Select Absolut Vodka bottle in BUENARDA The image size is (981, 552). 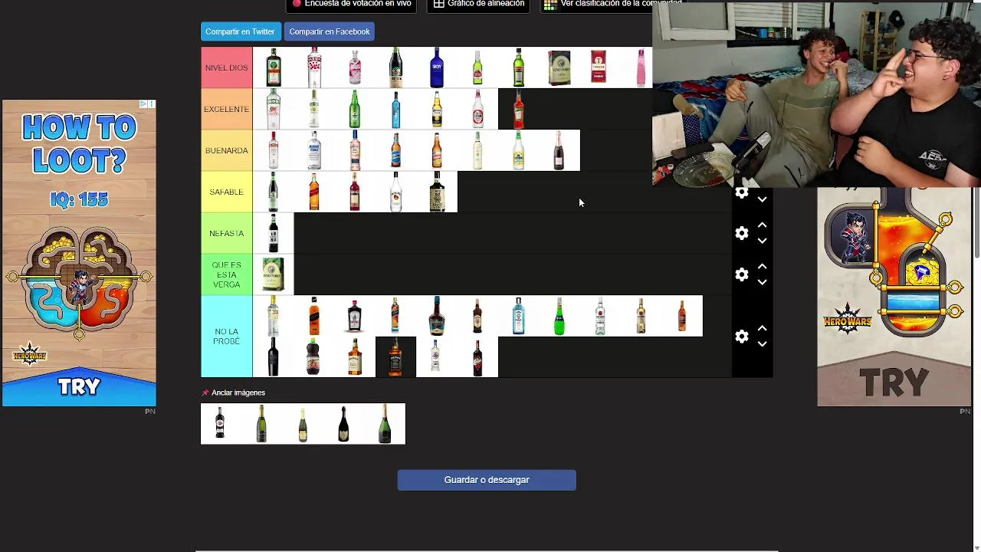314,150
